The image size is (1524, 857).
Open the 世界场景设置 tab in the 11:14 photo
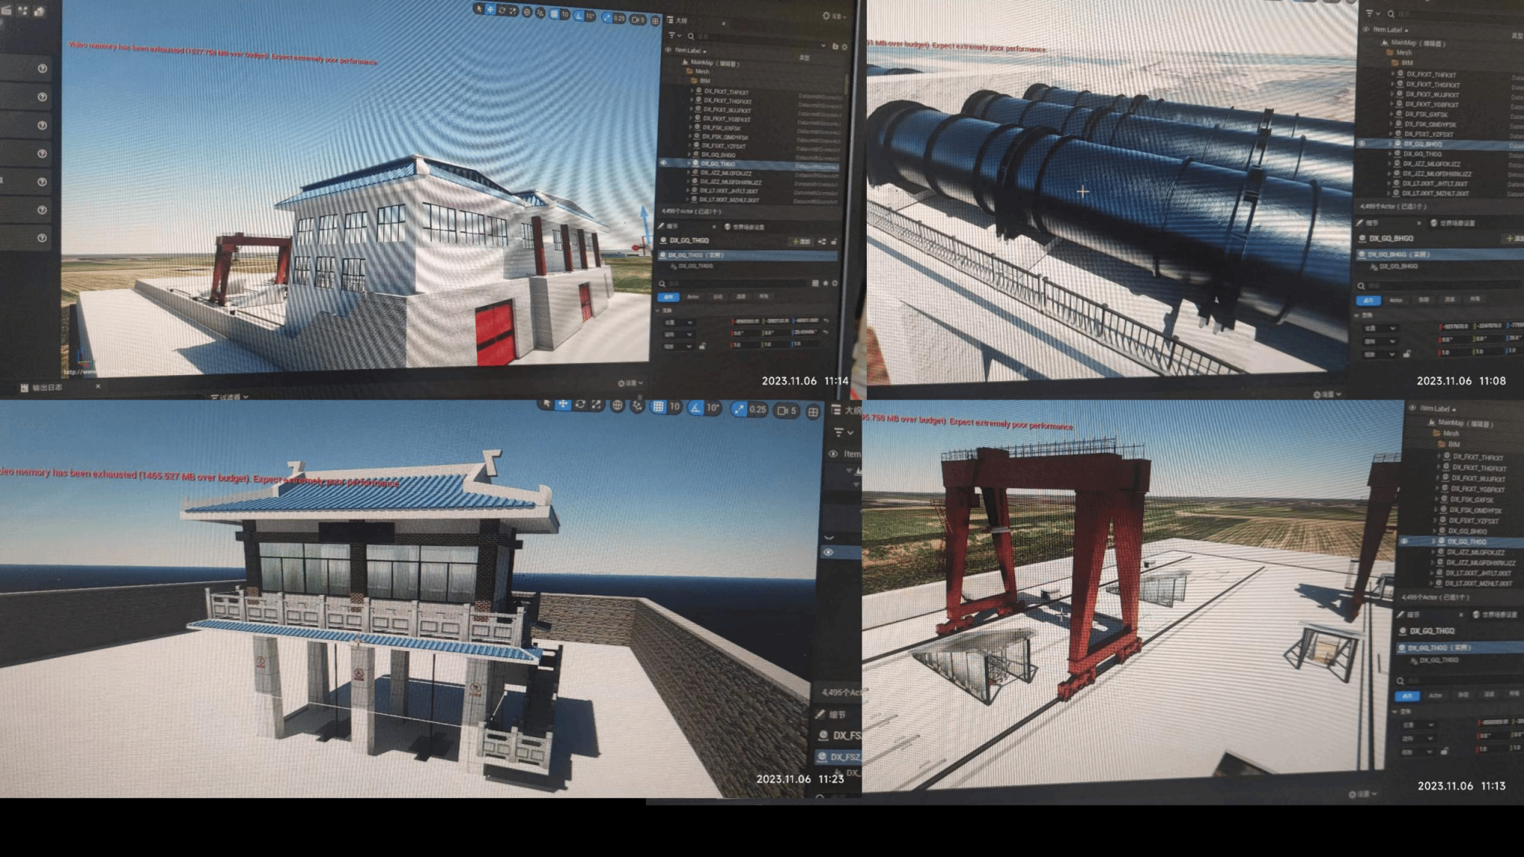click(745, 227)
